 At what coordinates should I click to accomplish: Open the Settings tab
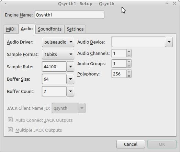75,29
